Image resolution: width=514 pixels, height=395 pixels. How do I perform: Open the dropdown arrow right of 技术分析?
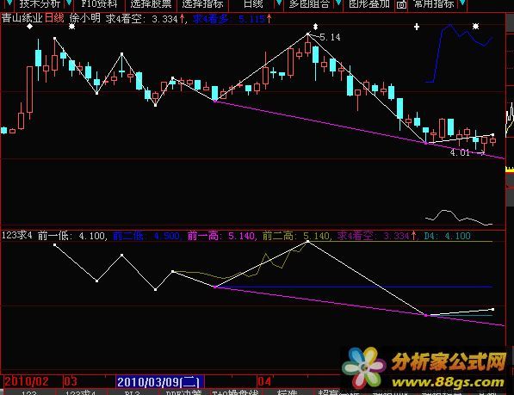click(69, 3)
